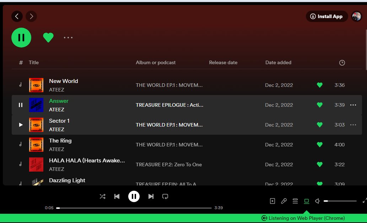Sort by Date added column
367x223 pixels.
pos(278,63)
